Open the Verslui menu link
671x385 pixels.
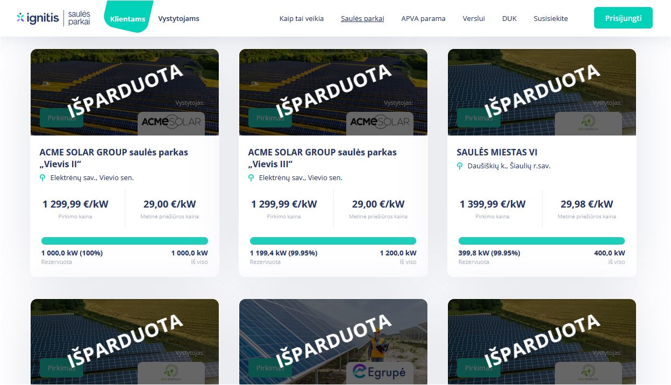pos(474,19)
